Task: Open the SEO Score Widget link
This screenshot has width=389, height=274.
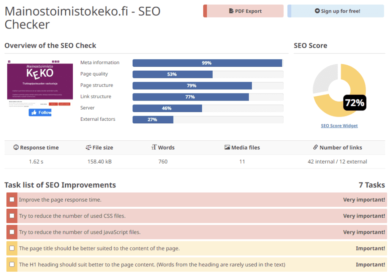Action: point(339,126)
